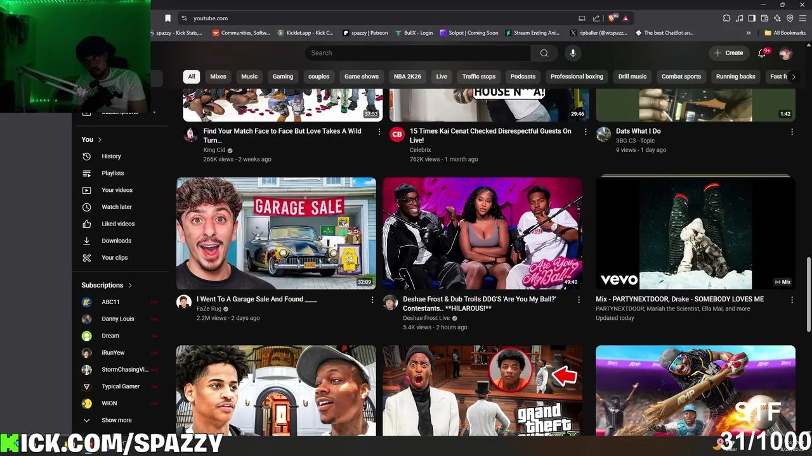This screenshot has height=456, width=812.
Task: Click the bookmark icon beside address bar
Action: click(x=167, y=18)
